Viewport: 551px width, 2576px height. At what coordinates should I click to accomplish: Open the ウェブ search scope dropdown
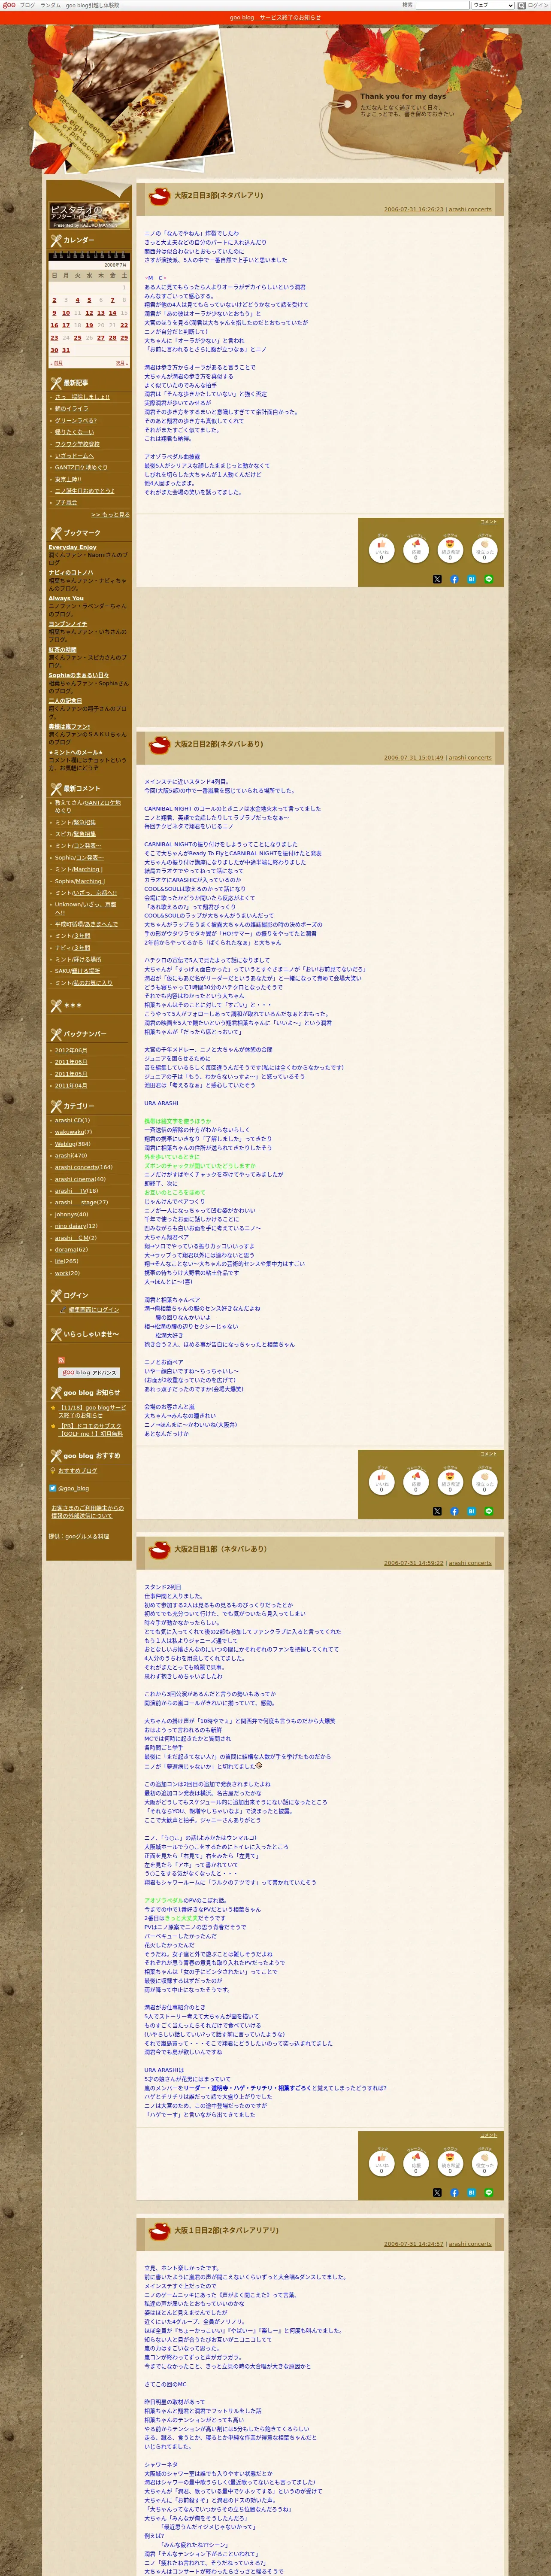[493, 5]
